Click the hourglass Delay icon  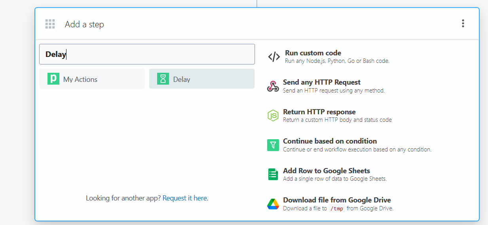point(163,79)
